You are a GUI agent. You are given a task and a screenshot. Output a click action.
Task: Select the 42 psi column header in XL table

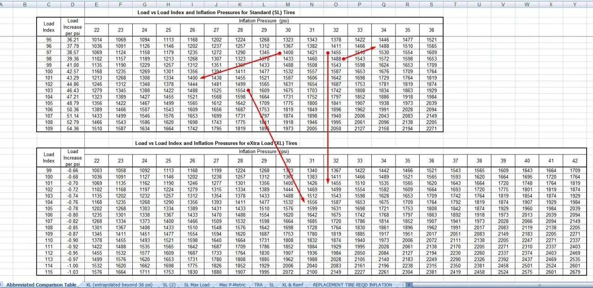(x=575, y=160)
